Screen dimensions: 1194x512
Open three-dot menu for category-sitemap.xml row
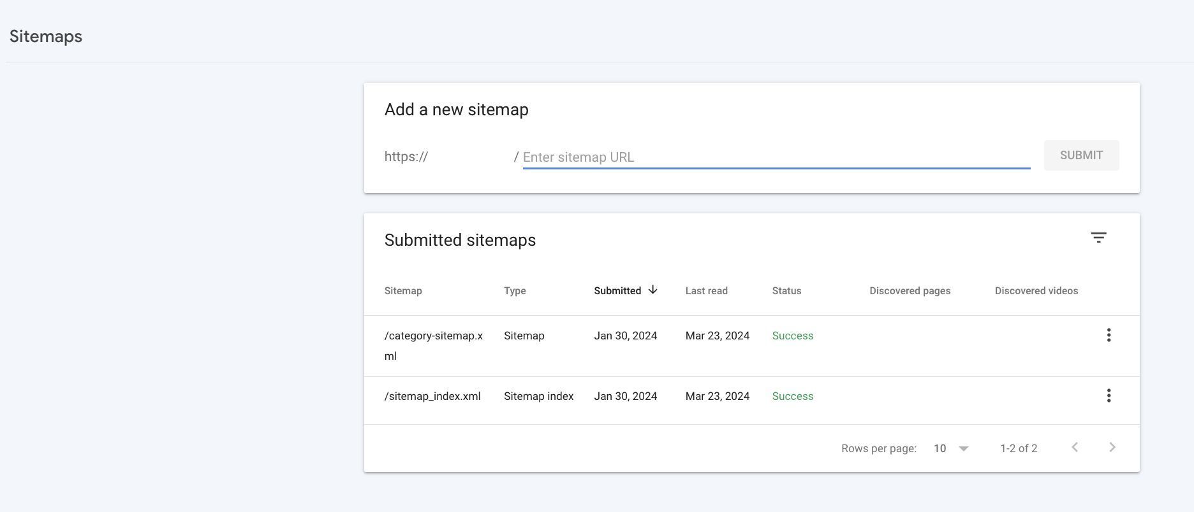click(1109, 336)
